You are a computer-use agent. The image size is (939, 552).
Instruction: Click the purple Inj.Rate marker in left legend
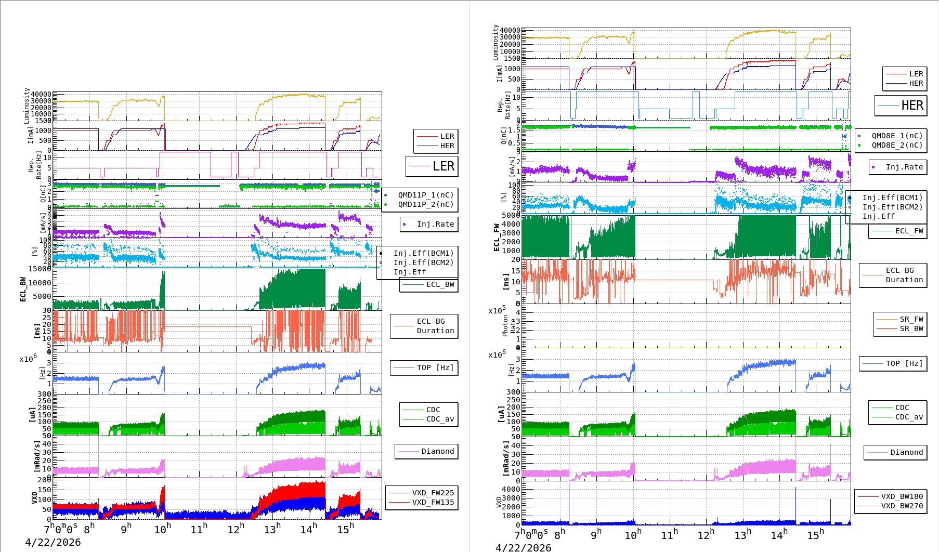pyautogui.click(x=404, y=225)
